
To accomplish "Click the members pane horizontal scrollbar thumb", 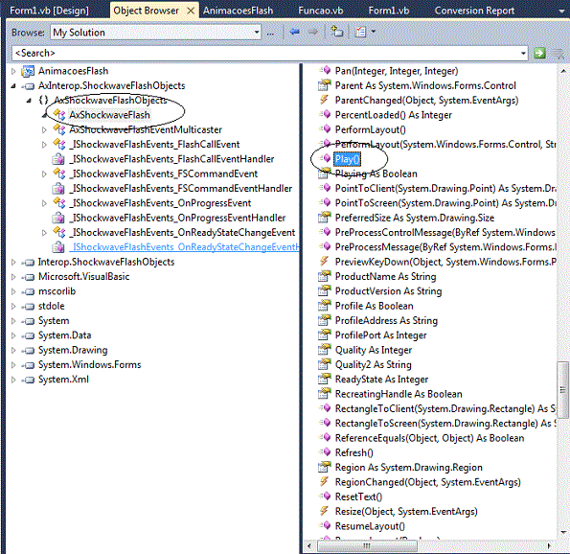I will [x=367, y=546].
